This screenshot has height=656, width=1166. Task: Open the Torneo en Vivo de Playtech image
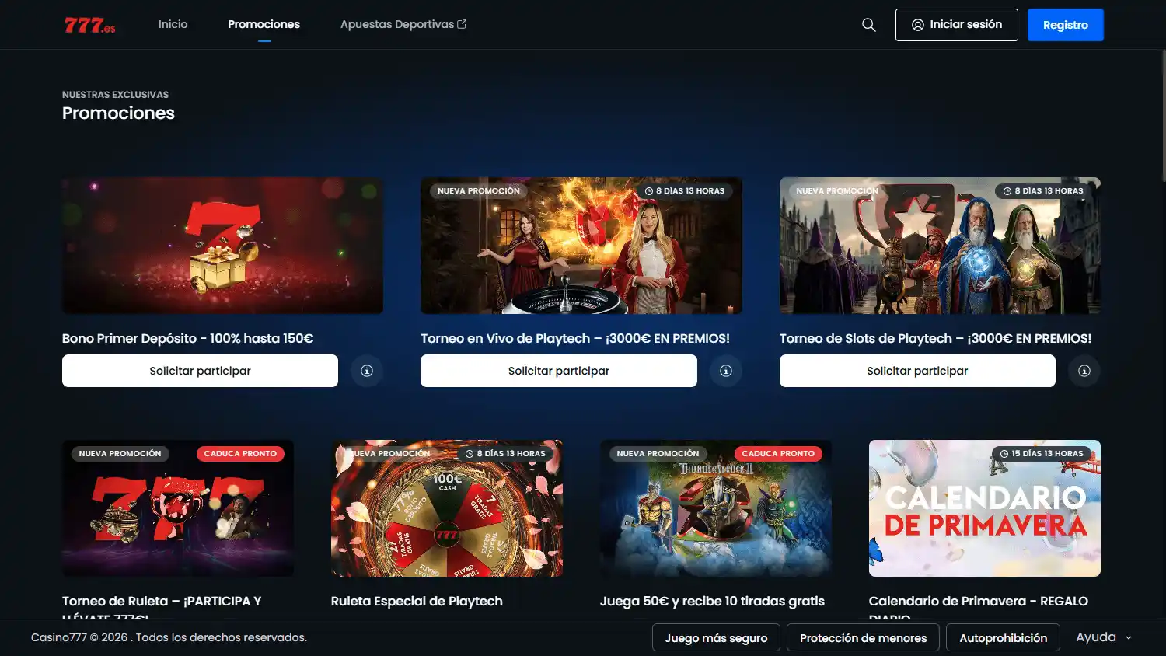pyautogui.click(x=581, y=246)
